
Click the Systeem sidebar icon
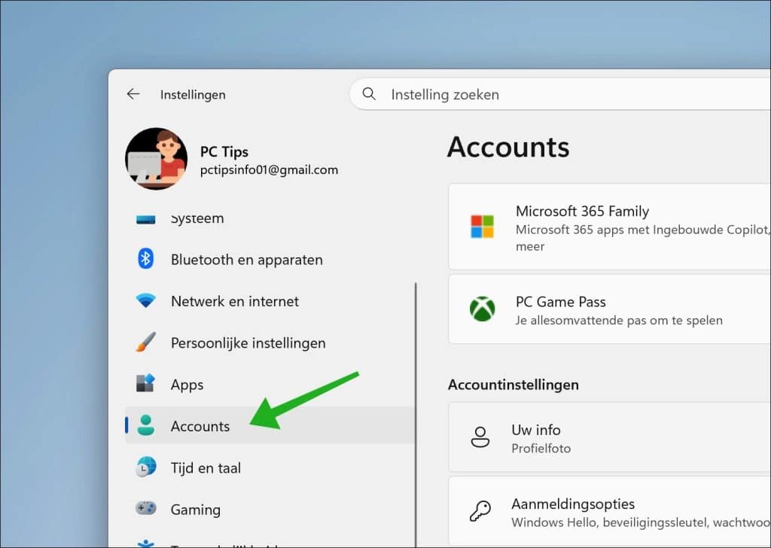coord(145,219)
